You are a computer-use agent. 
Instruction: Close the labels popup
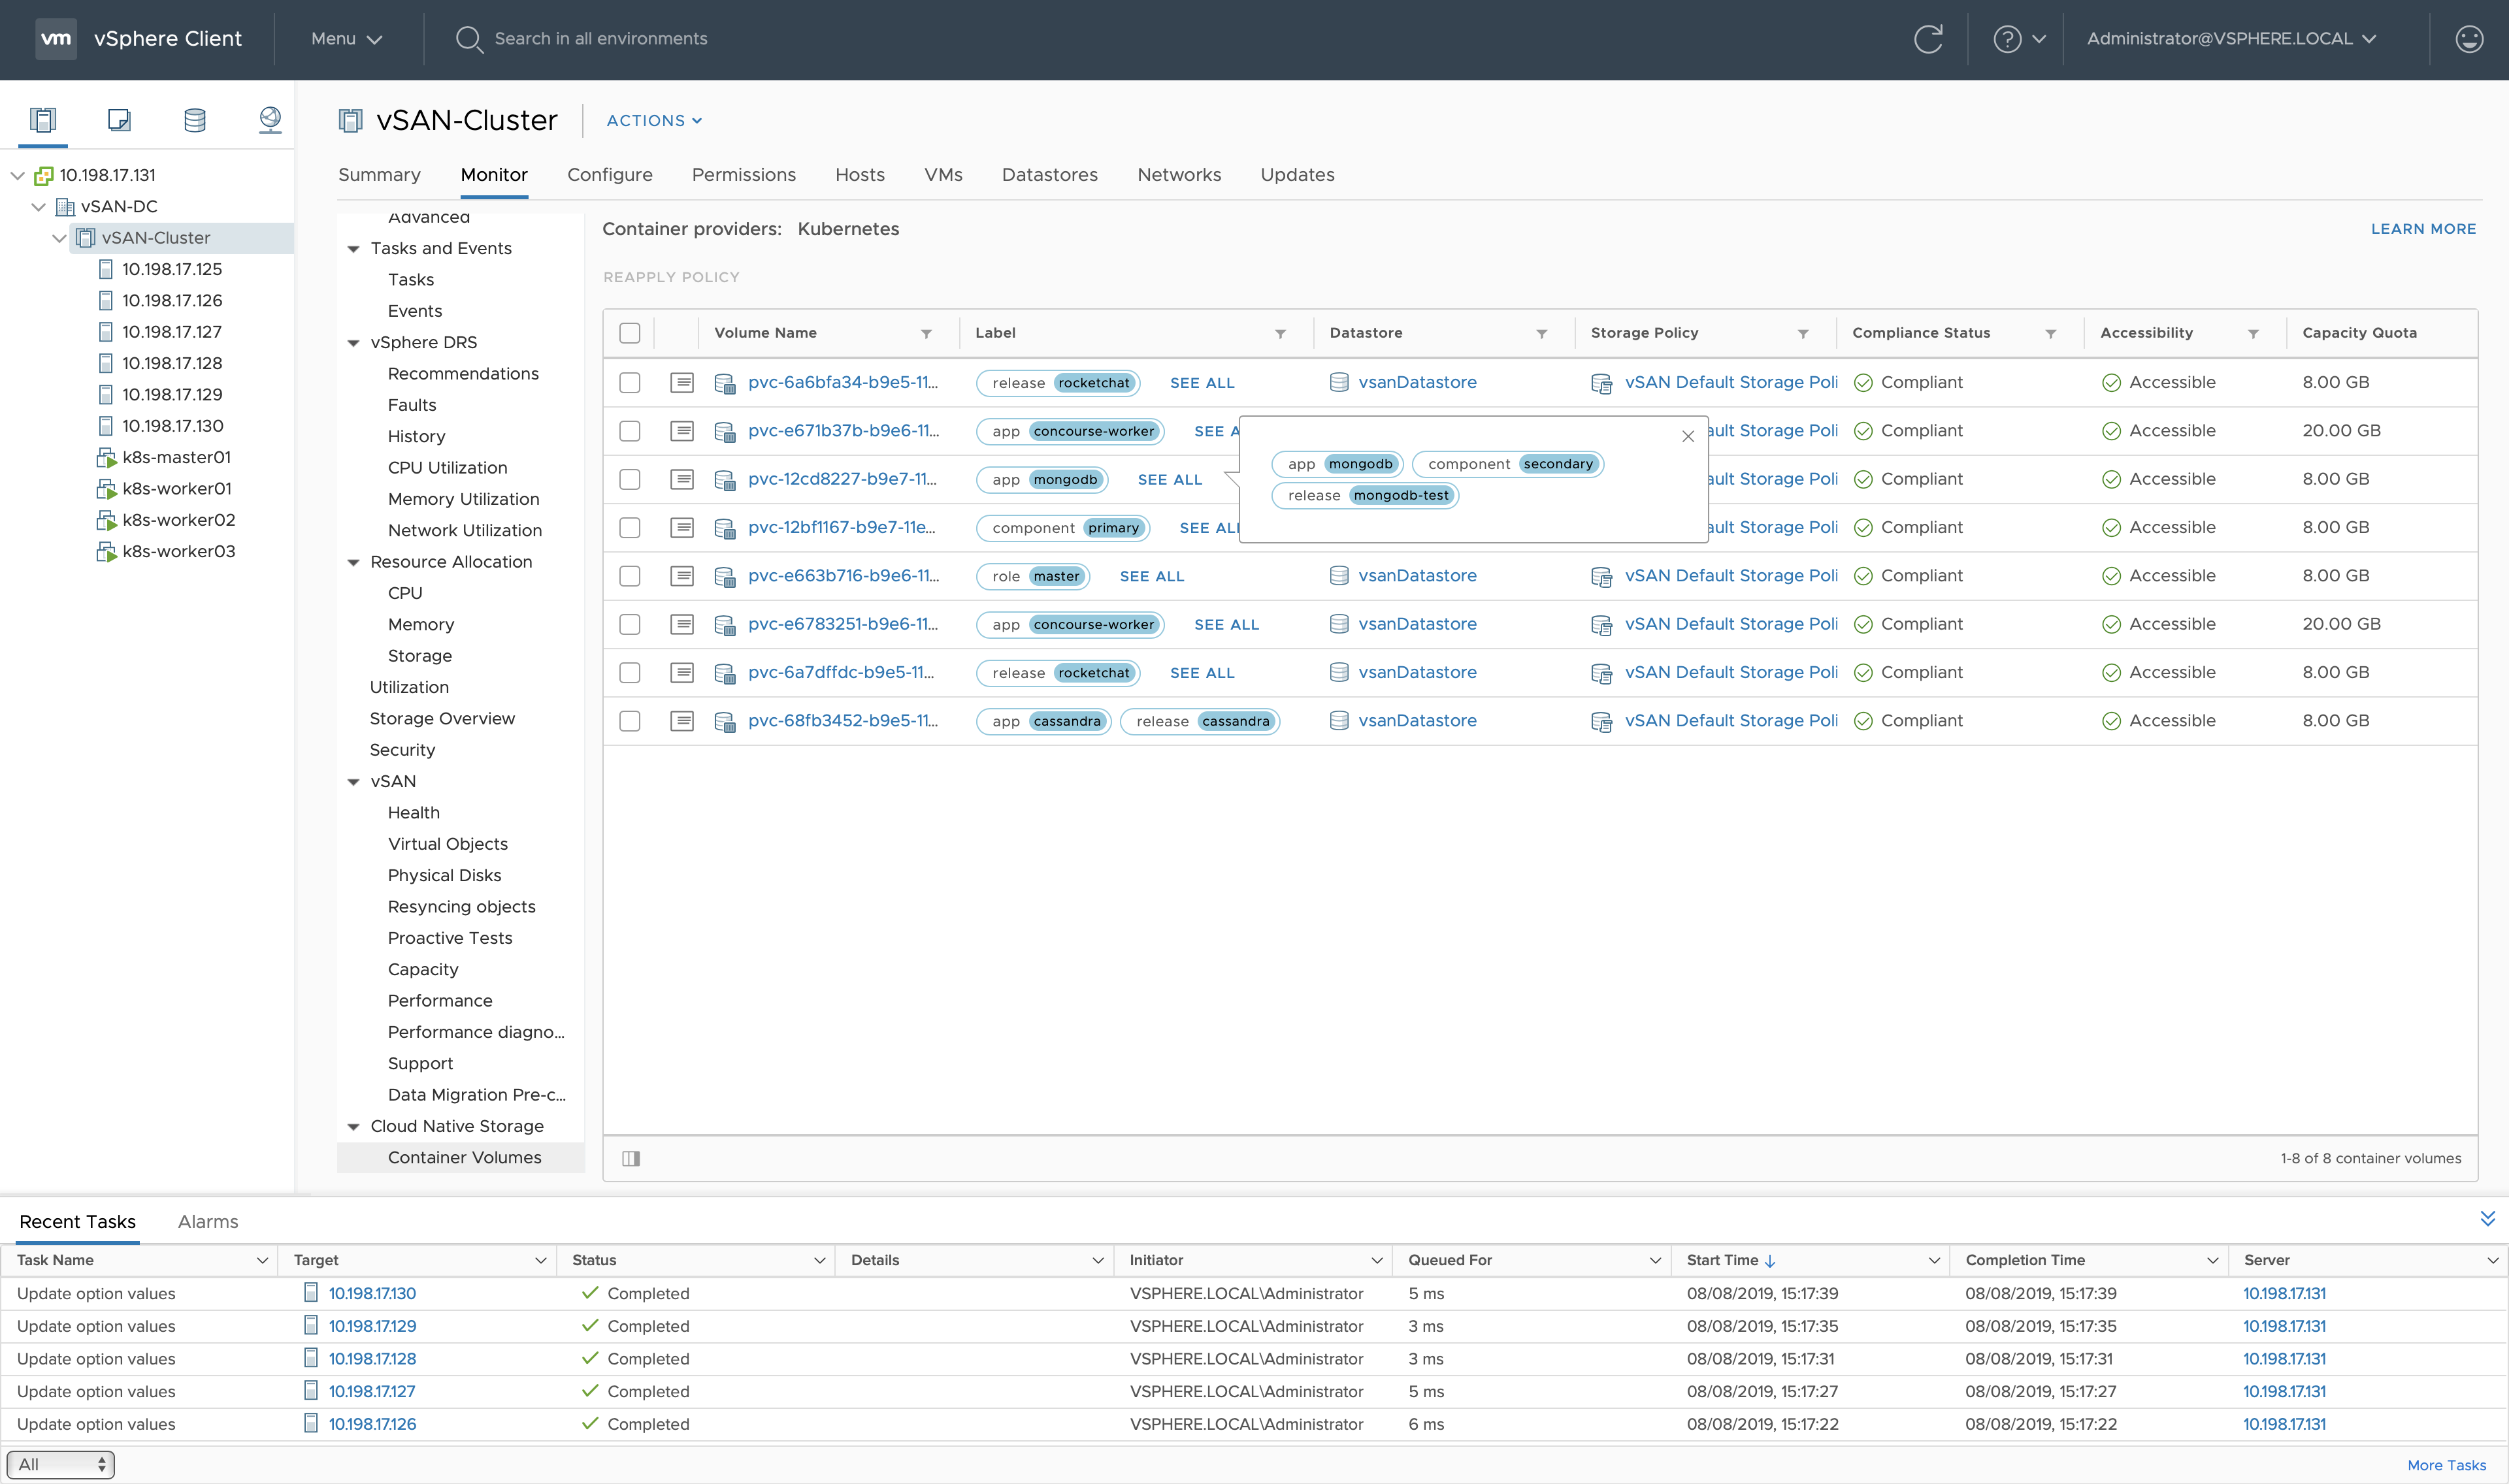coord(1688,436)
